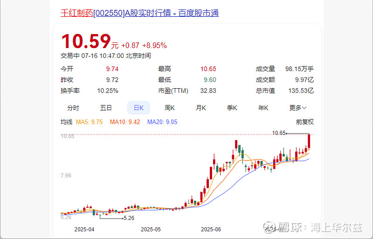The width and height of the screenshot is (373, 239).
Task: Click the 总市值 value 135.53亿
Action: click(301, 91)
